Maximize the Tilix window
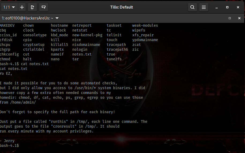The height and width of the screenshot is (153, 245). pos(227,7)
